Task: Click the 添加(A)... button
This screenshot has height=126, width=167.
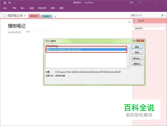Action: point(137,58)
